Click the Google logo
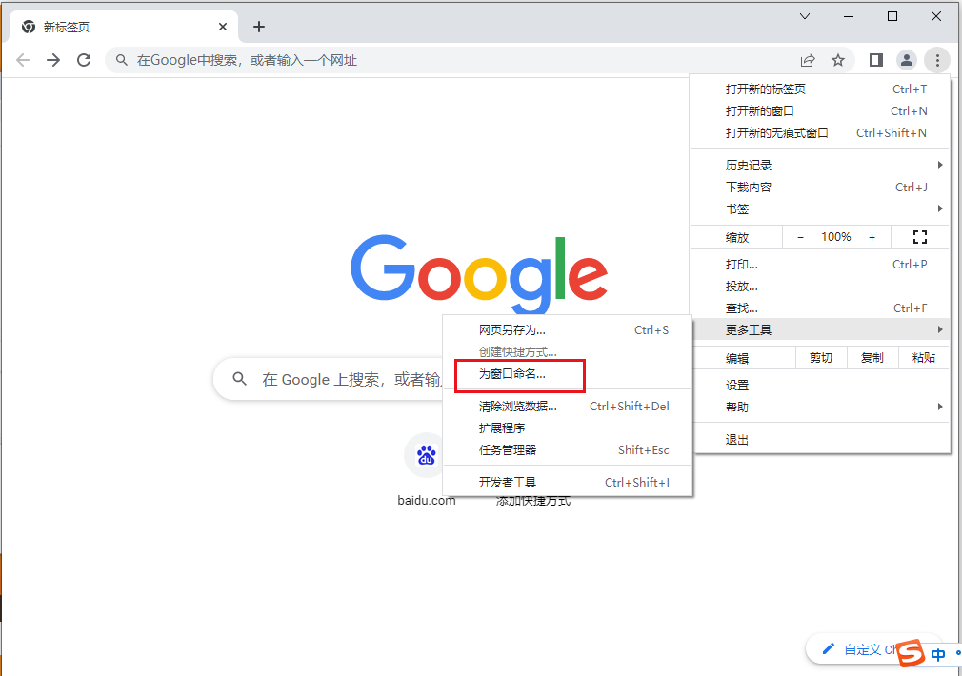Viewport: 962px width, 676px height. pyautogui.click(x=479, y=273)
